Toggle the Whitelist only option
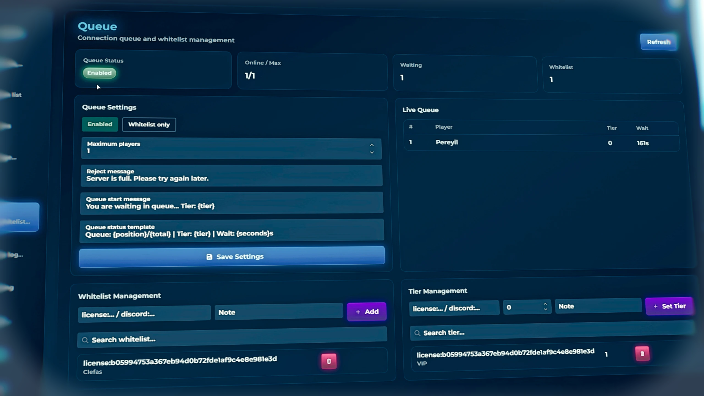The width and height of the screenshot is (704, 396). pos(149,125)
